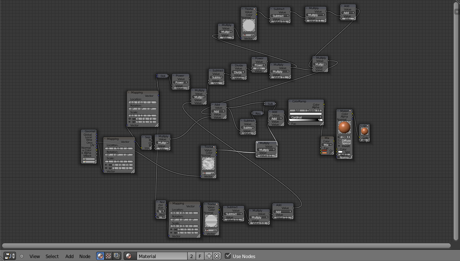Uncheck the Use Nodes checkbox
460x261 pixels.
pos(228,256)
